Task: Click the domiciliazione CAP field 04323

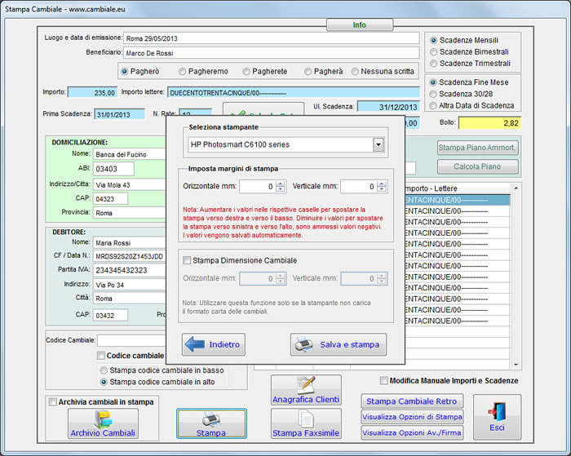Action: [x=110, y=199]
